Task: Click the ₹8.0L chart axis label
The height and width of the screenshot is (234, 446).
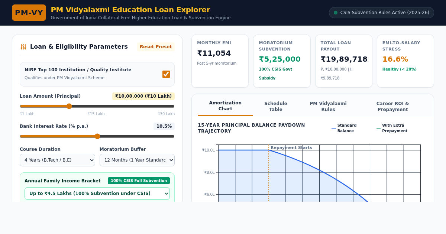Action: (x=210, y=172)
